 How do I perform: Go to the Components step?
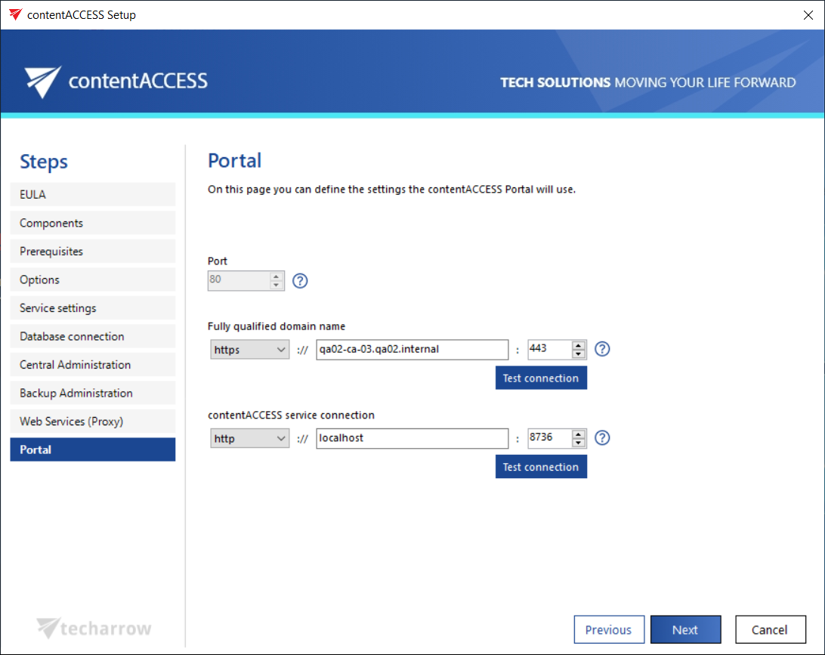coord(93,223)
